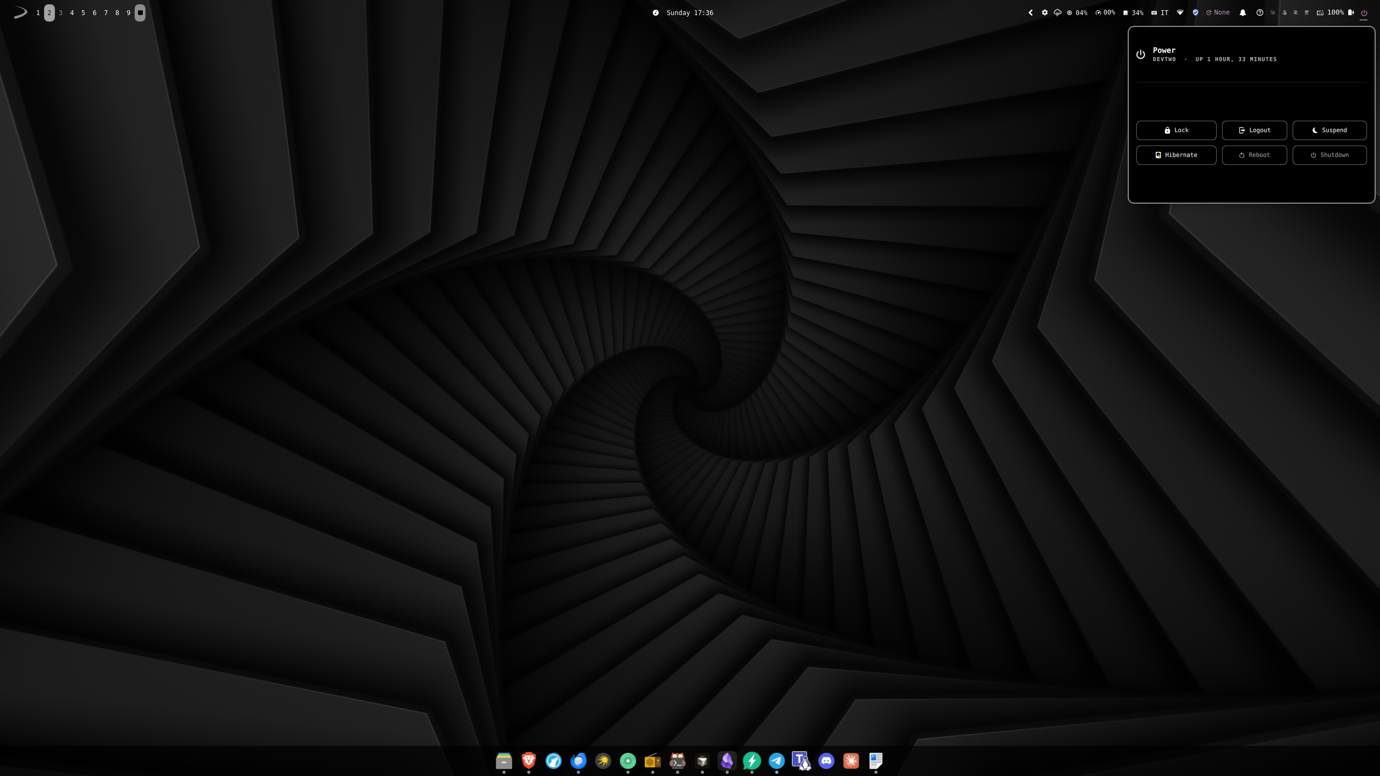1380x776 pixels.
Task: Switch to workspace 9
Action: point(128,12)
